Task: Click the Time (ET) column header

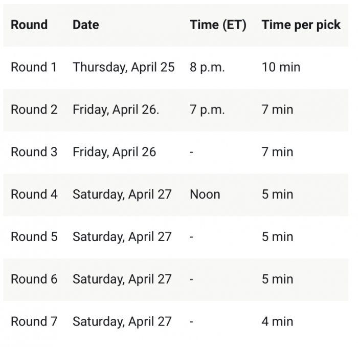Action: pyautogui.click(x=218, y=25)
